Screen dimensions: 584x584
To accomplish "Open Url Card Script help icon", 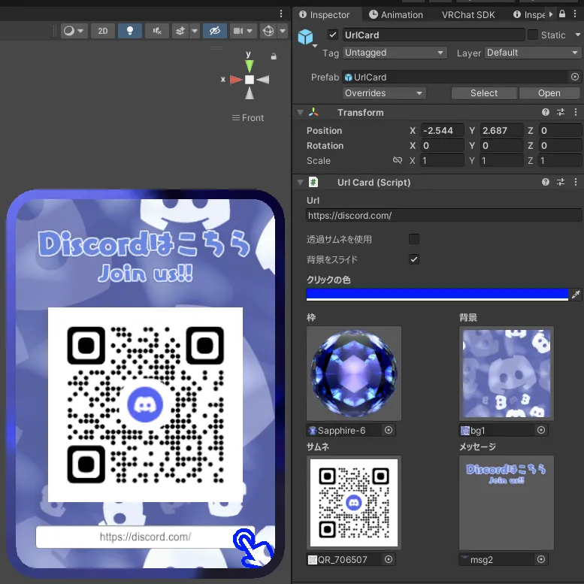I will [x=546, y=182].
